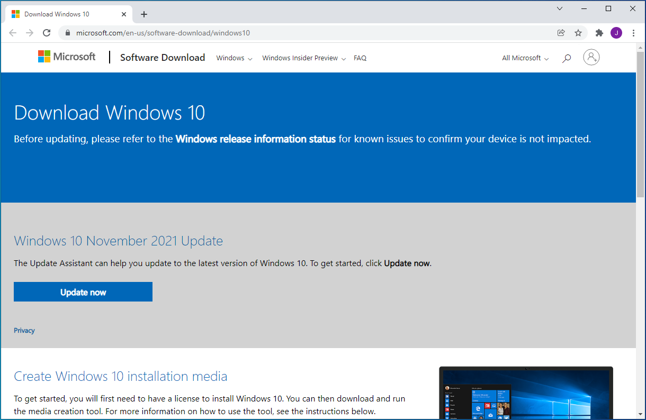The width and height of the screenshot is (646, 420).
Task: Click the sign-in account icon
Action: (591, 57)
